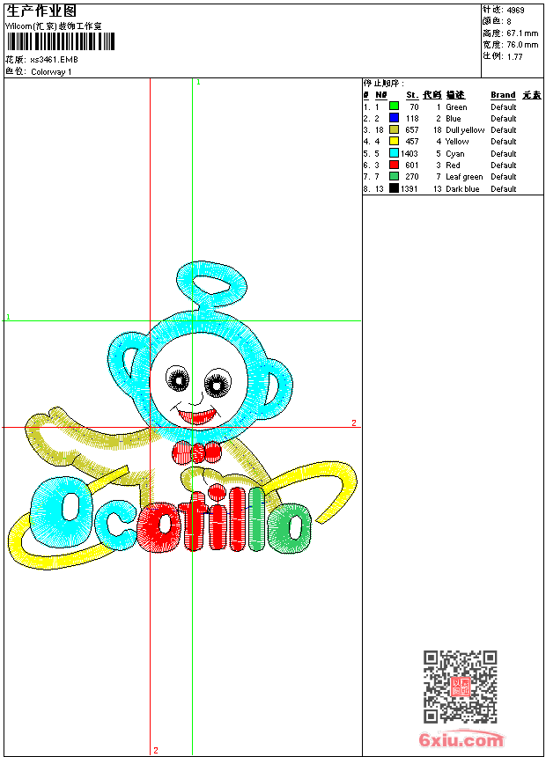Click the stitch count 1391 for Dark blue
The image size is (546, 757).
[409, 188]
